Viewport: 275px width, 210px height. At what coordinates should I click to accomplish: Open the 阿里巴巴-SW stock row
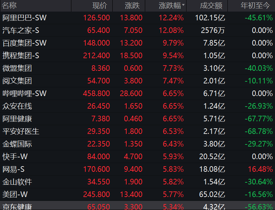[137, 18]
